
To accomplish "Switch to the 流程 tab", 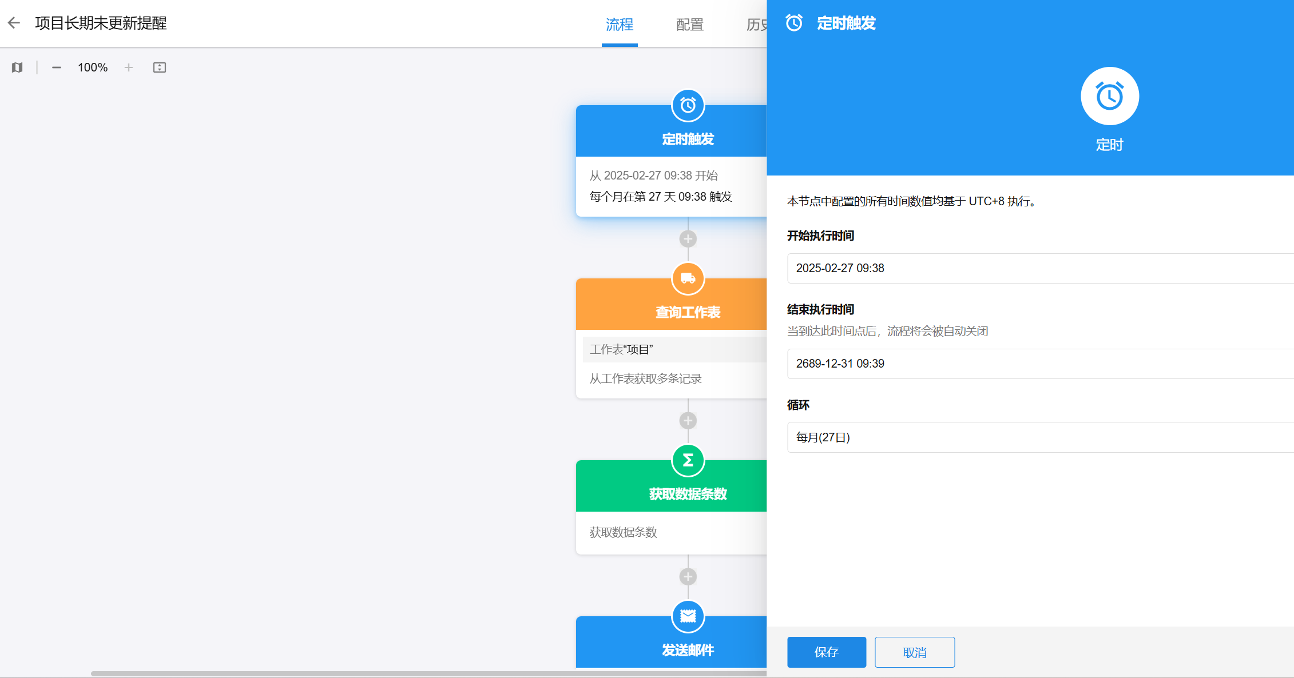I will click(620, 25).
